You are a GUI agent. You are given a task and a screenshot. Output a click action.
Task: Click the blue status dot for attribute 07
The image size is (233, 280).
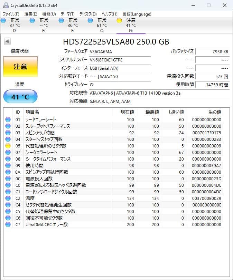(x=8, y=152)
